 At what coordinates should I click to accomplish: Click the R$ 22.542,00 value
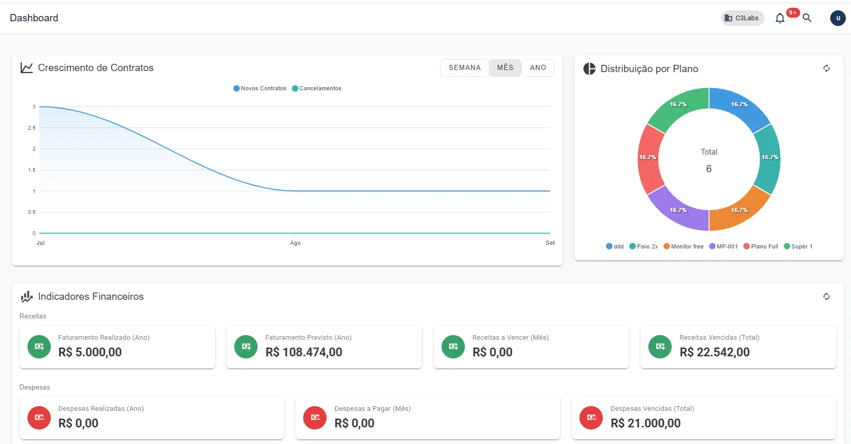tap(715, 352)
